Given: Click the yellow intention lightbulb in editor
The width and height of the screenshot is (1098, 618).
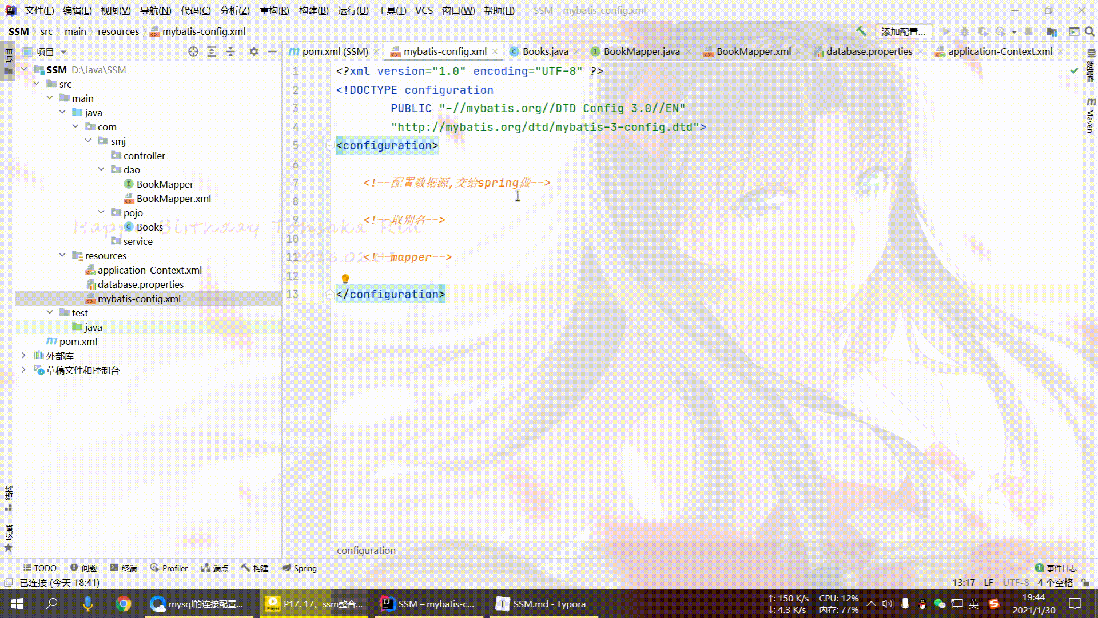Looking at the screenshot, I should 345,279.
